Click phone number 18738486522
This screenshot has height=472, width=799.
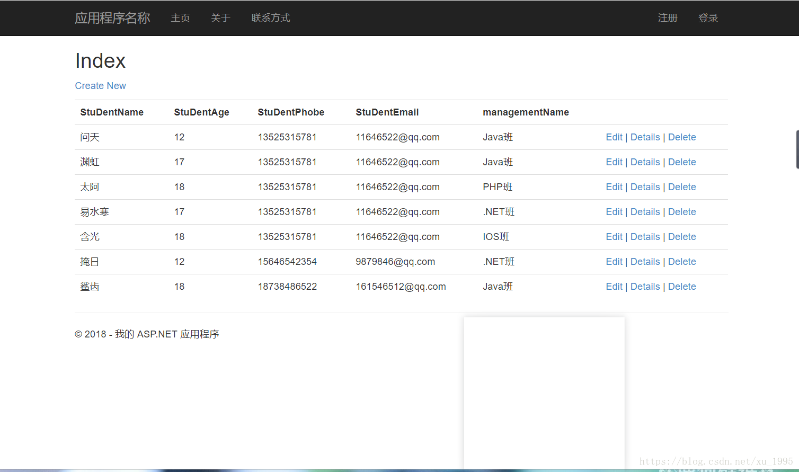click(x=287, y=287)
